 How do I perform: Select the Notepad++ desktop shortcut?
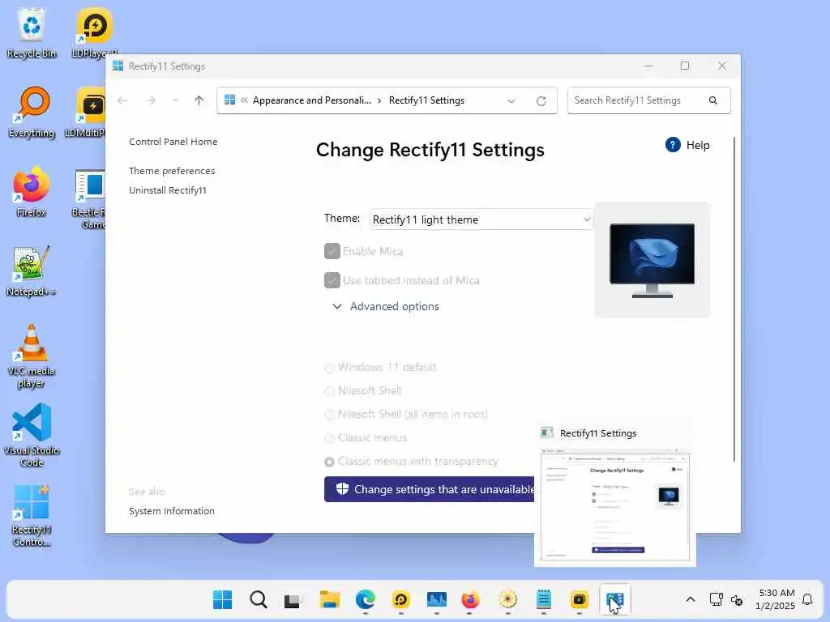(32, 271)
